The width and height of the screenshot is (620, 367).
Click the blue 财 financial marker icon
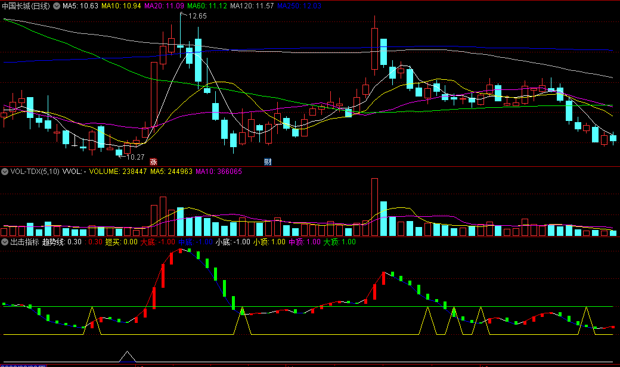click(268, 161)
